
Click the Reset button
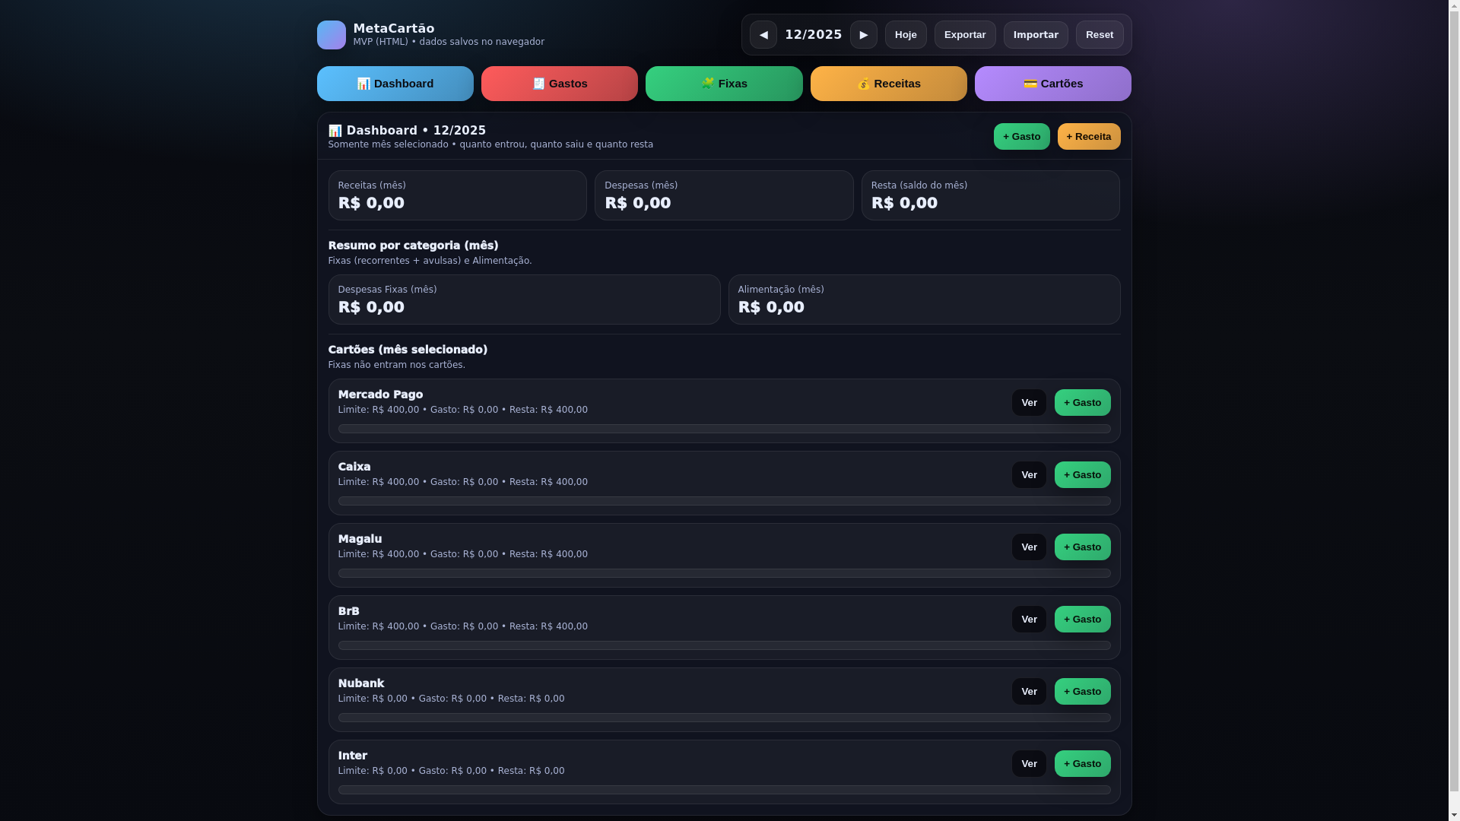1100,35
